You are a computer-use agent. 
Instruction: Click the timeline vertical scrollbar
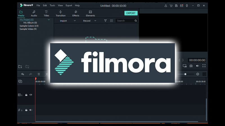(206, 109)
